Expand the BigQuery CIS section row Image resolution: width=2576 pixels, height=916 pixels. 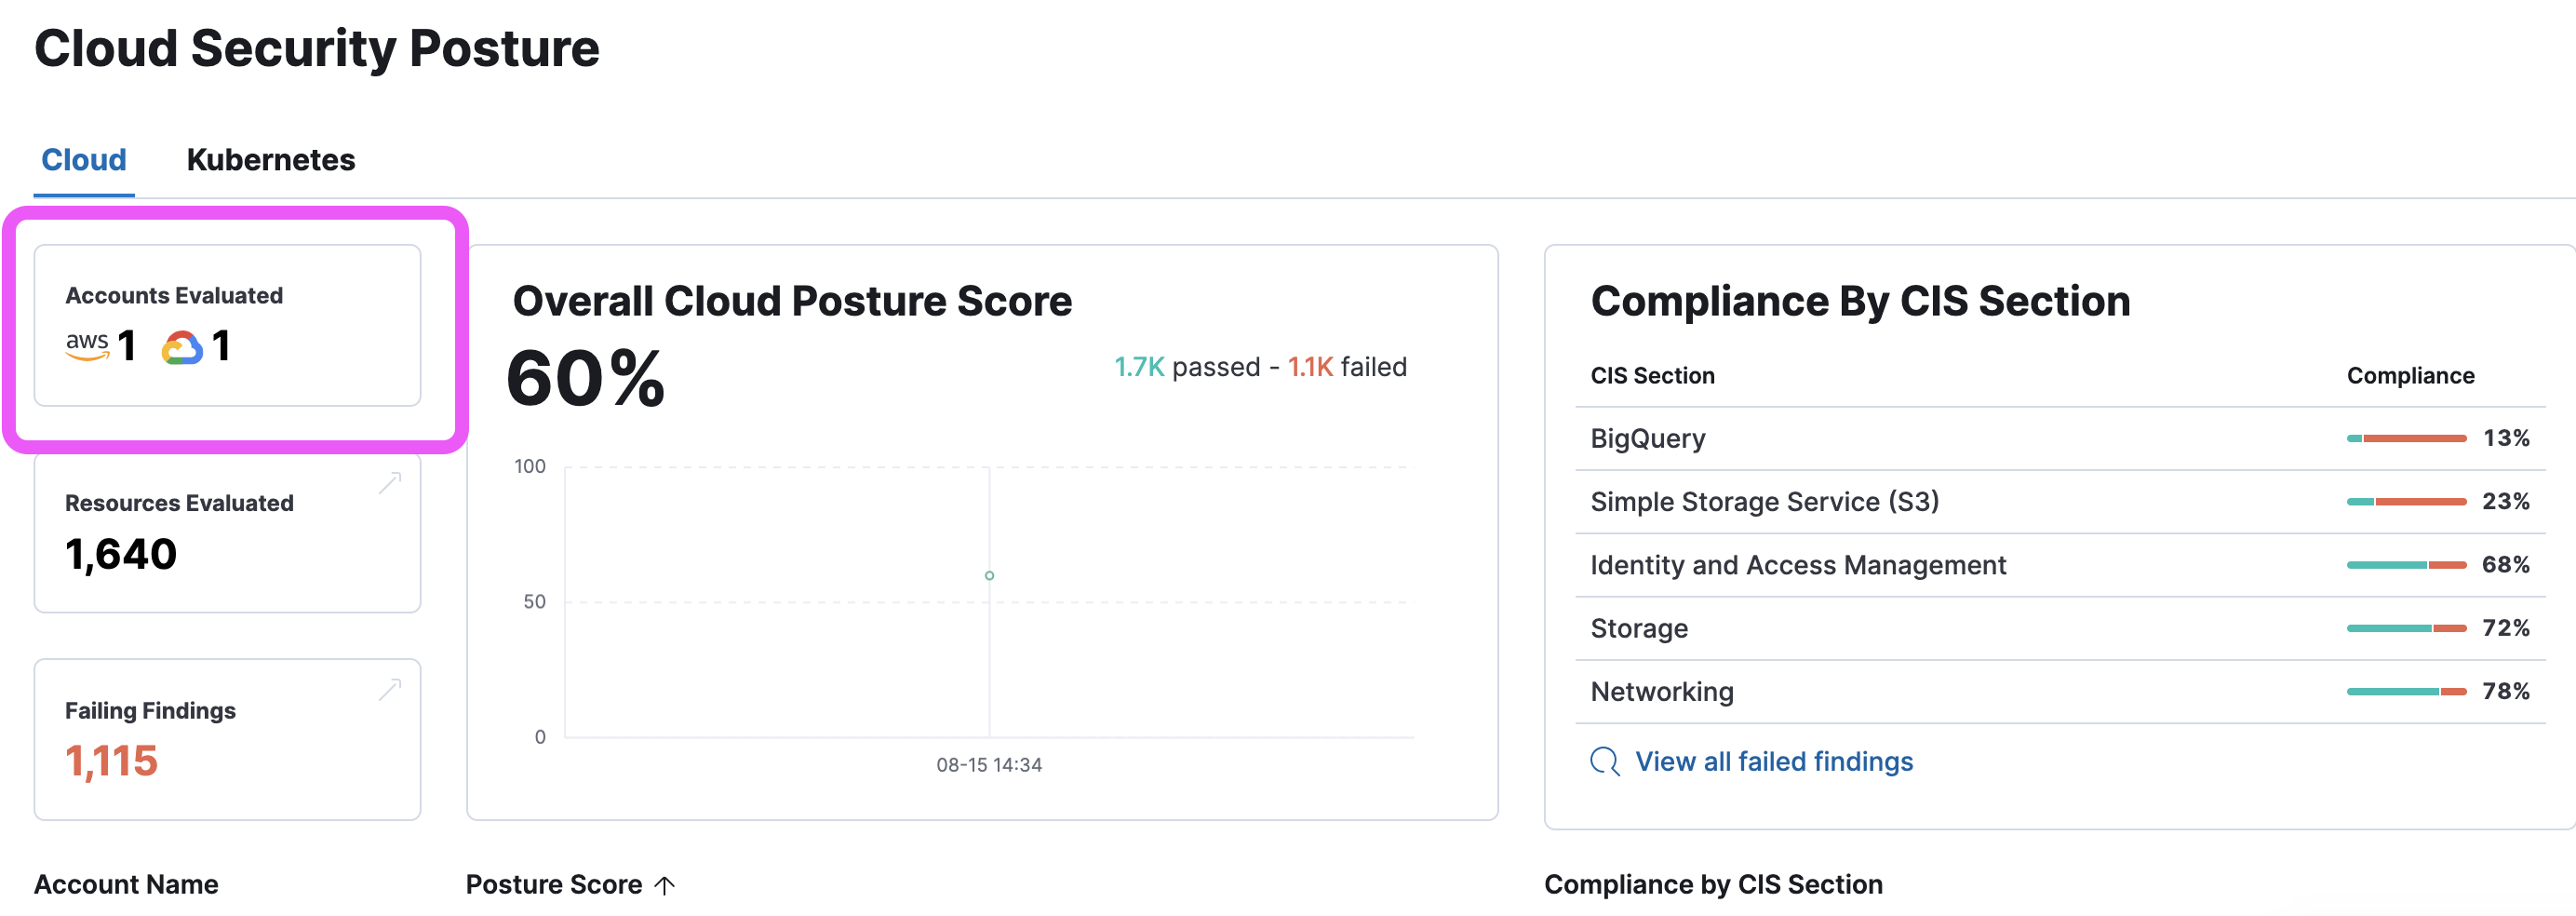(1647, 437)
